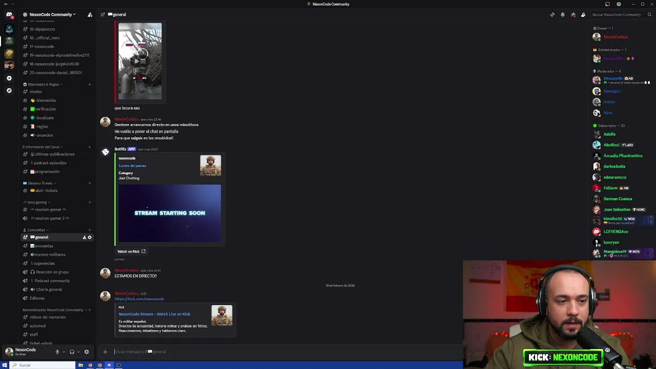Collapse the Información del Canal category
The height and width of the screenshot is (369, 656).
click(44, 147)
